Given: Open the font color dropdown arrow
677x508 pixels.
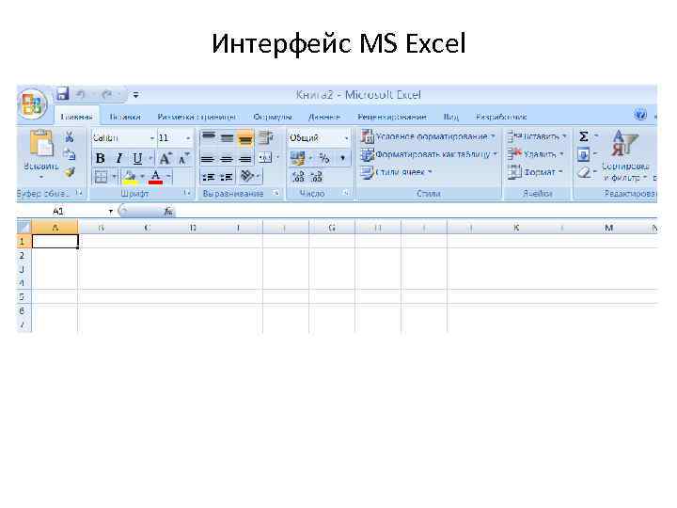Looking at the screenshot, I should 168,177.
